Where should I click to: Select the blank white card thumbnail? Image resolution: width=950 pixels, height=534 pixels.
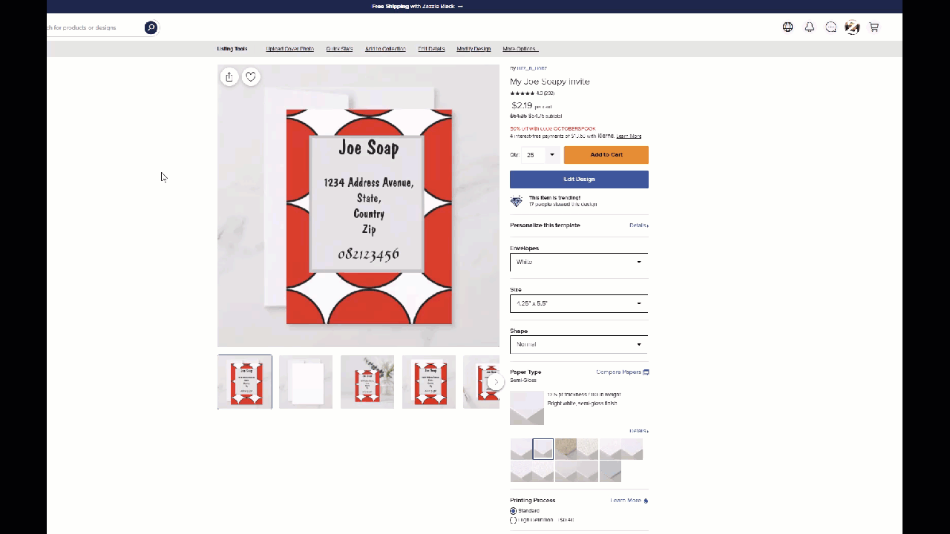pyautogui.click(x=306, y=382)
